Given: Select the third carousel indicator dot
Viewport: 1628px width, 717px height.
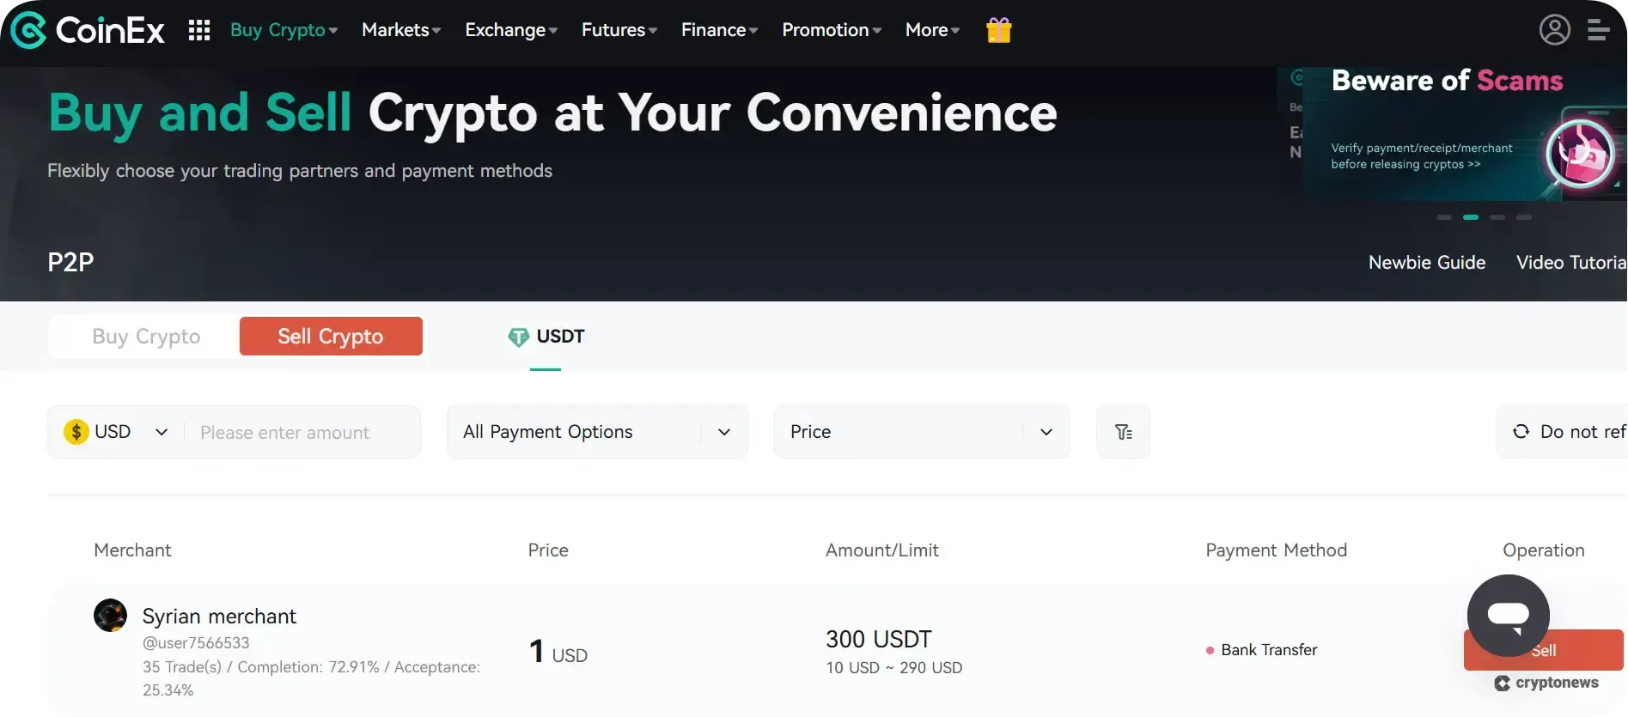Looking at the screenshot, I should pos(1497,217).
